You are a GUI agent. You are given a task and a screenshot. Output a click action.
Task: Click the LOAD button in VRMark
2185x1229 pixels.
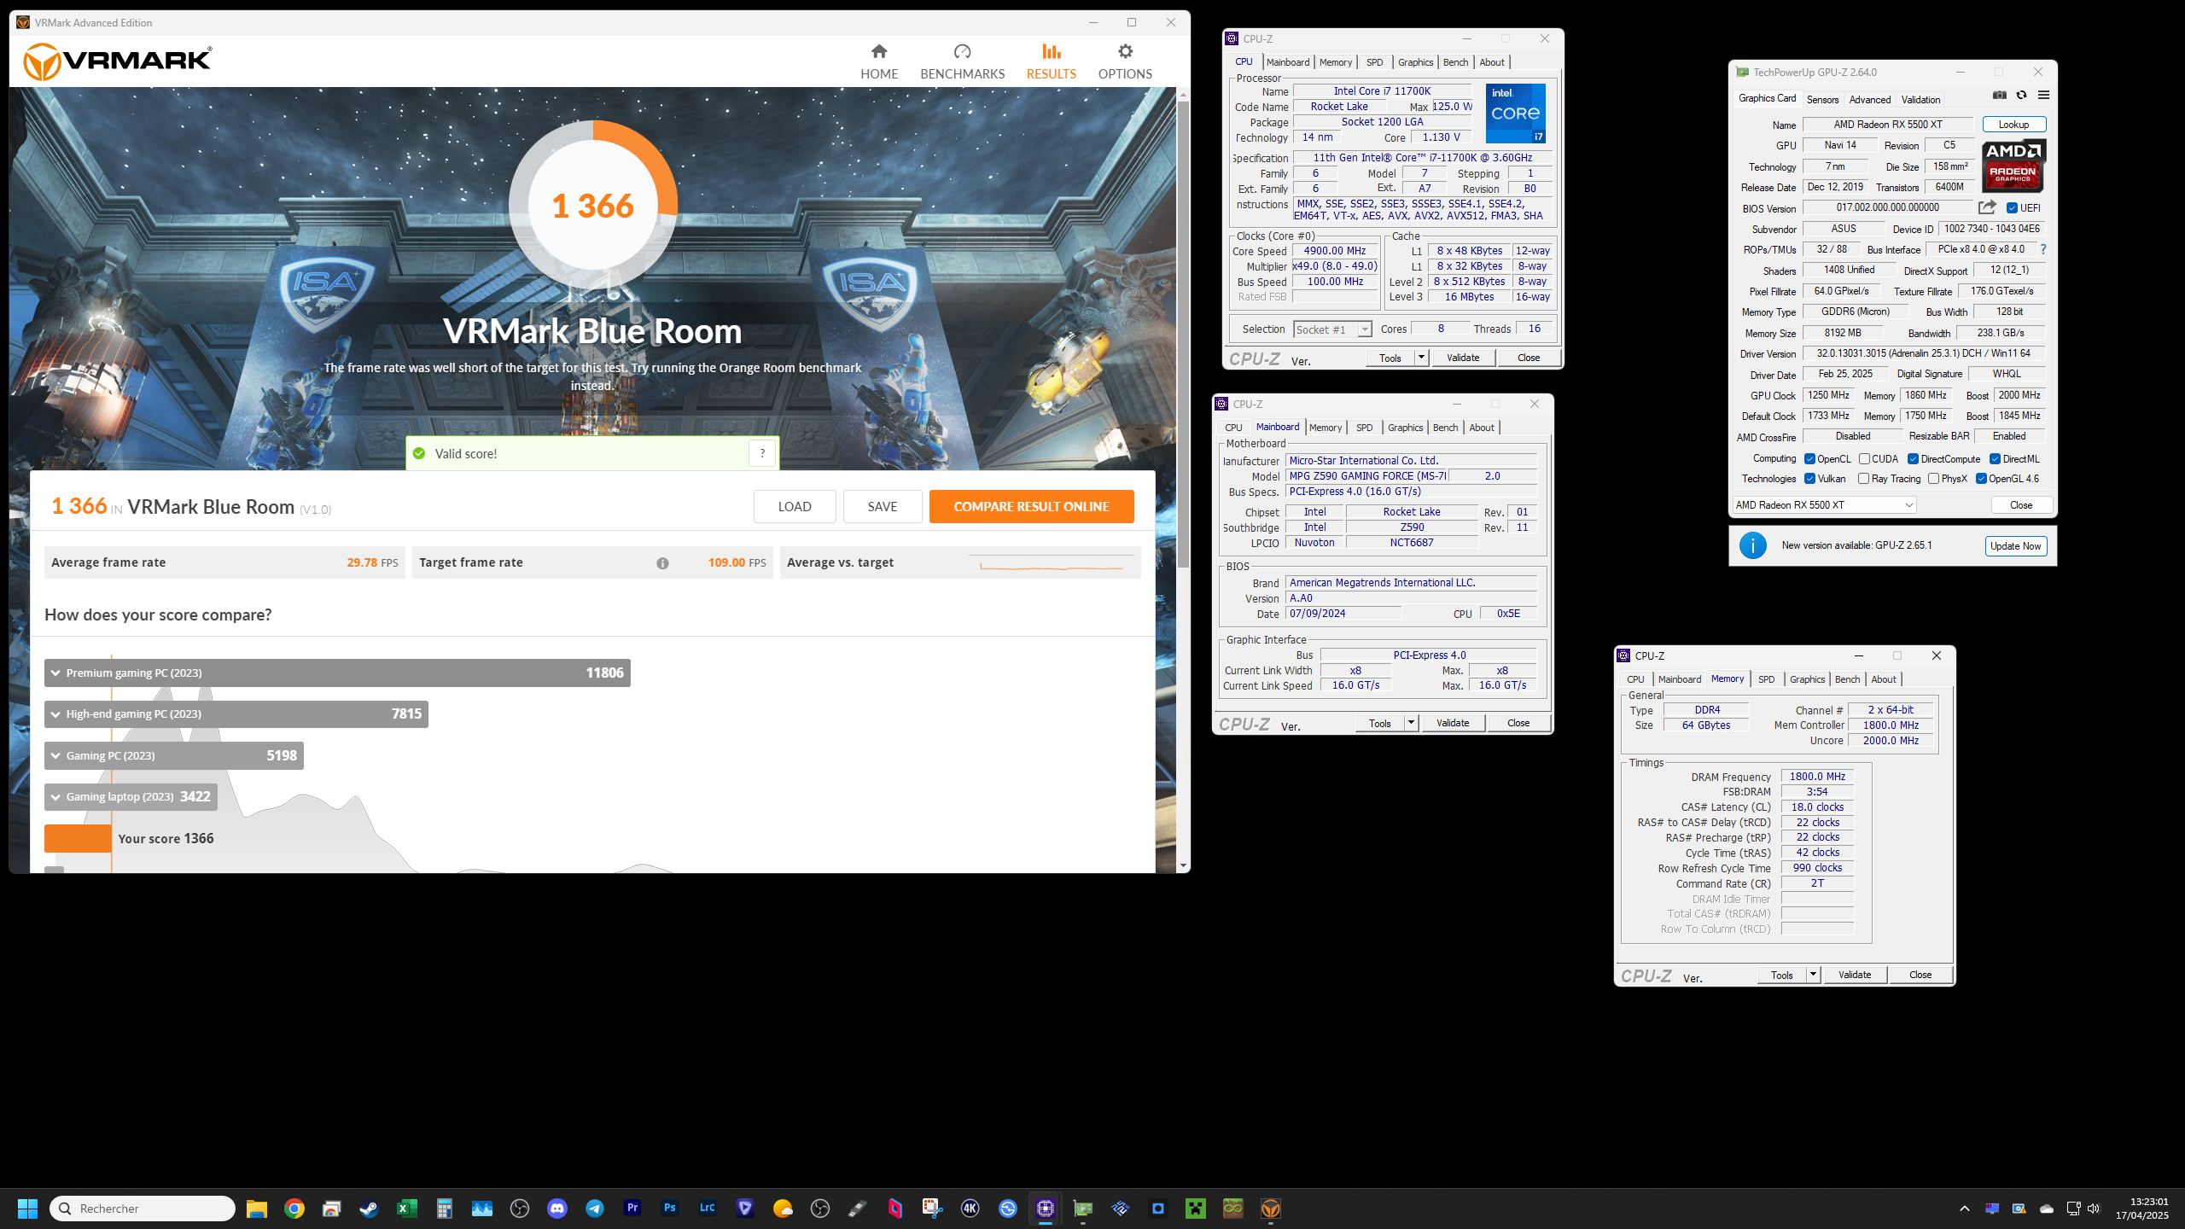click(795, 507)
